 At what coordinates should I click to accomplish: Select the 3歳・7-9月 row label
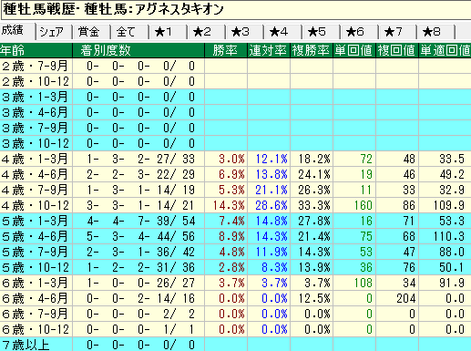(36, 128)
